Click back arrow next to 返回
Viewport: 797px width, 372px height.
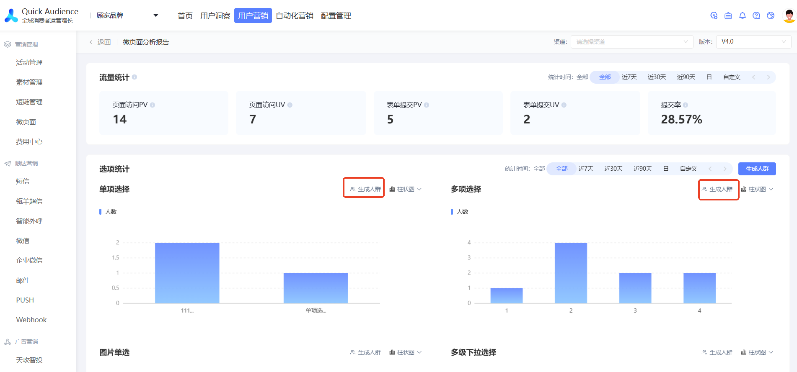click(x=91, y=42)
